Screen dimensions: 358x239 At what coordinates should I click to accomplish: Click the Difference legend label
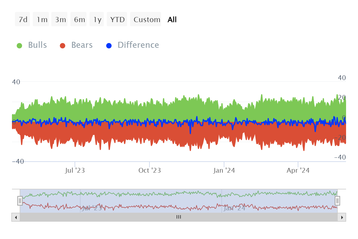(138, 45)
